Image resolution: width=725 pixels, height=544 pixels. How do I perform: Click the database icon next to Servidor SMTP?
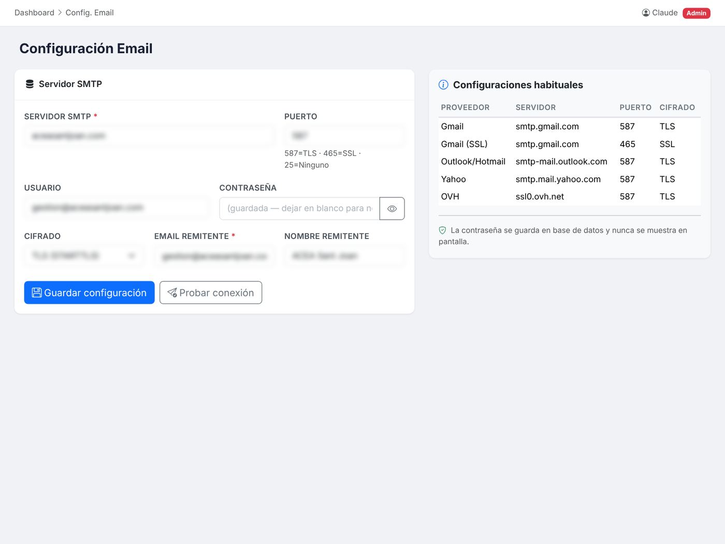coord(30,84)
